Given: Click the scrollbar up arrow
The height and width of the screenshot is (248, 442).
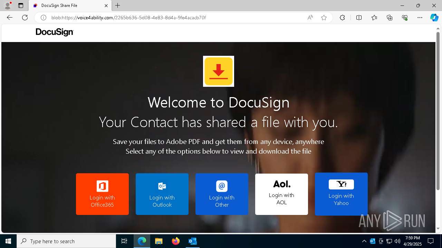Looking at the screenshot, I should click(x=438, y=28).
